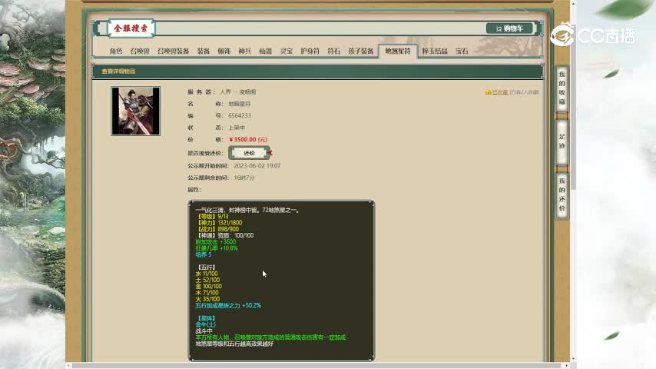The height and width of the screenshot is (369, 656).
Task: Select the 地煞星符 tab
Action: 398,51
